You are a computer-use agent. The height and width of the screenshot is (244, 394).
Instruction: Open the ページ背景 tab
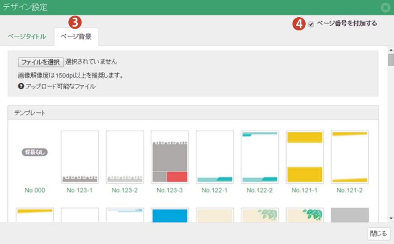click(76, 37)
